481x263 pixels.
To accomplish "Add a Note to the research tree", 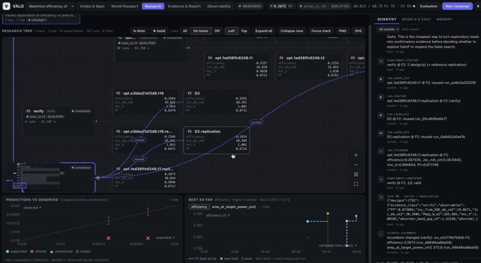I will [x=139, y=31].
